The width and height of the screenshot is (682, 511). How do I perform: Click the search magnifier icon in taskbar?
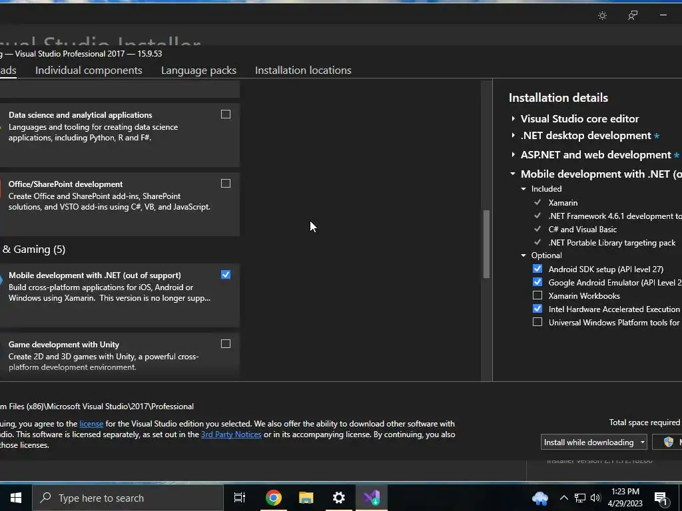coord(45,498)
